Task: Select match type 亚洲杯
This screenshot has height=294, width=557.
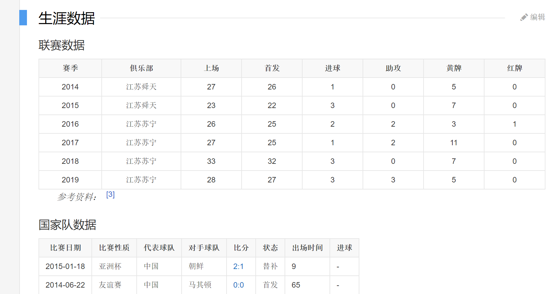Action: coord(110,266)
